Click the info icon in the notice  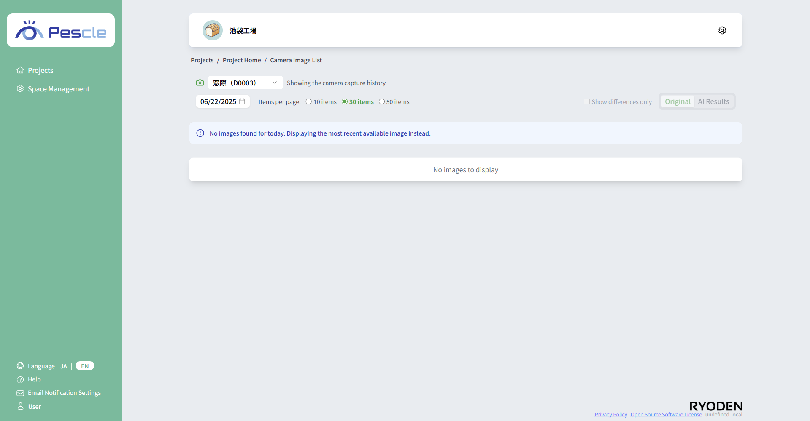200,133
